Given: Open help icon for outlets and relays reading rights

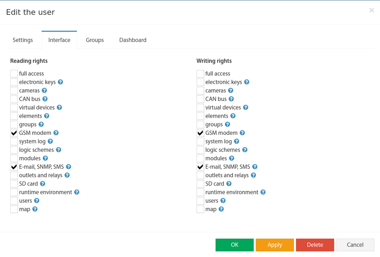Looking at the screenshot, I should (x=67, y=175).
